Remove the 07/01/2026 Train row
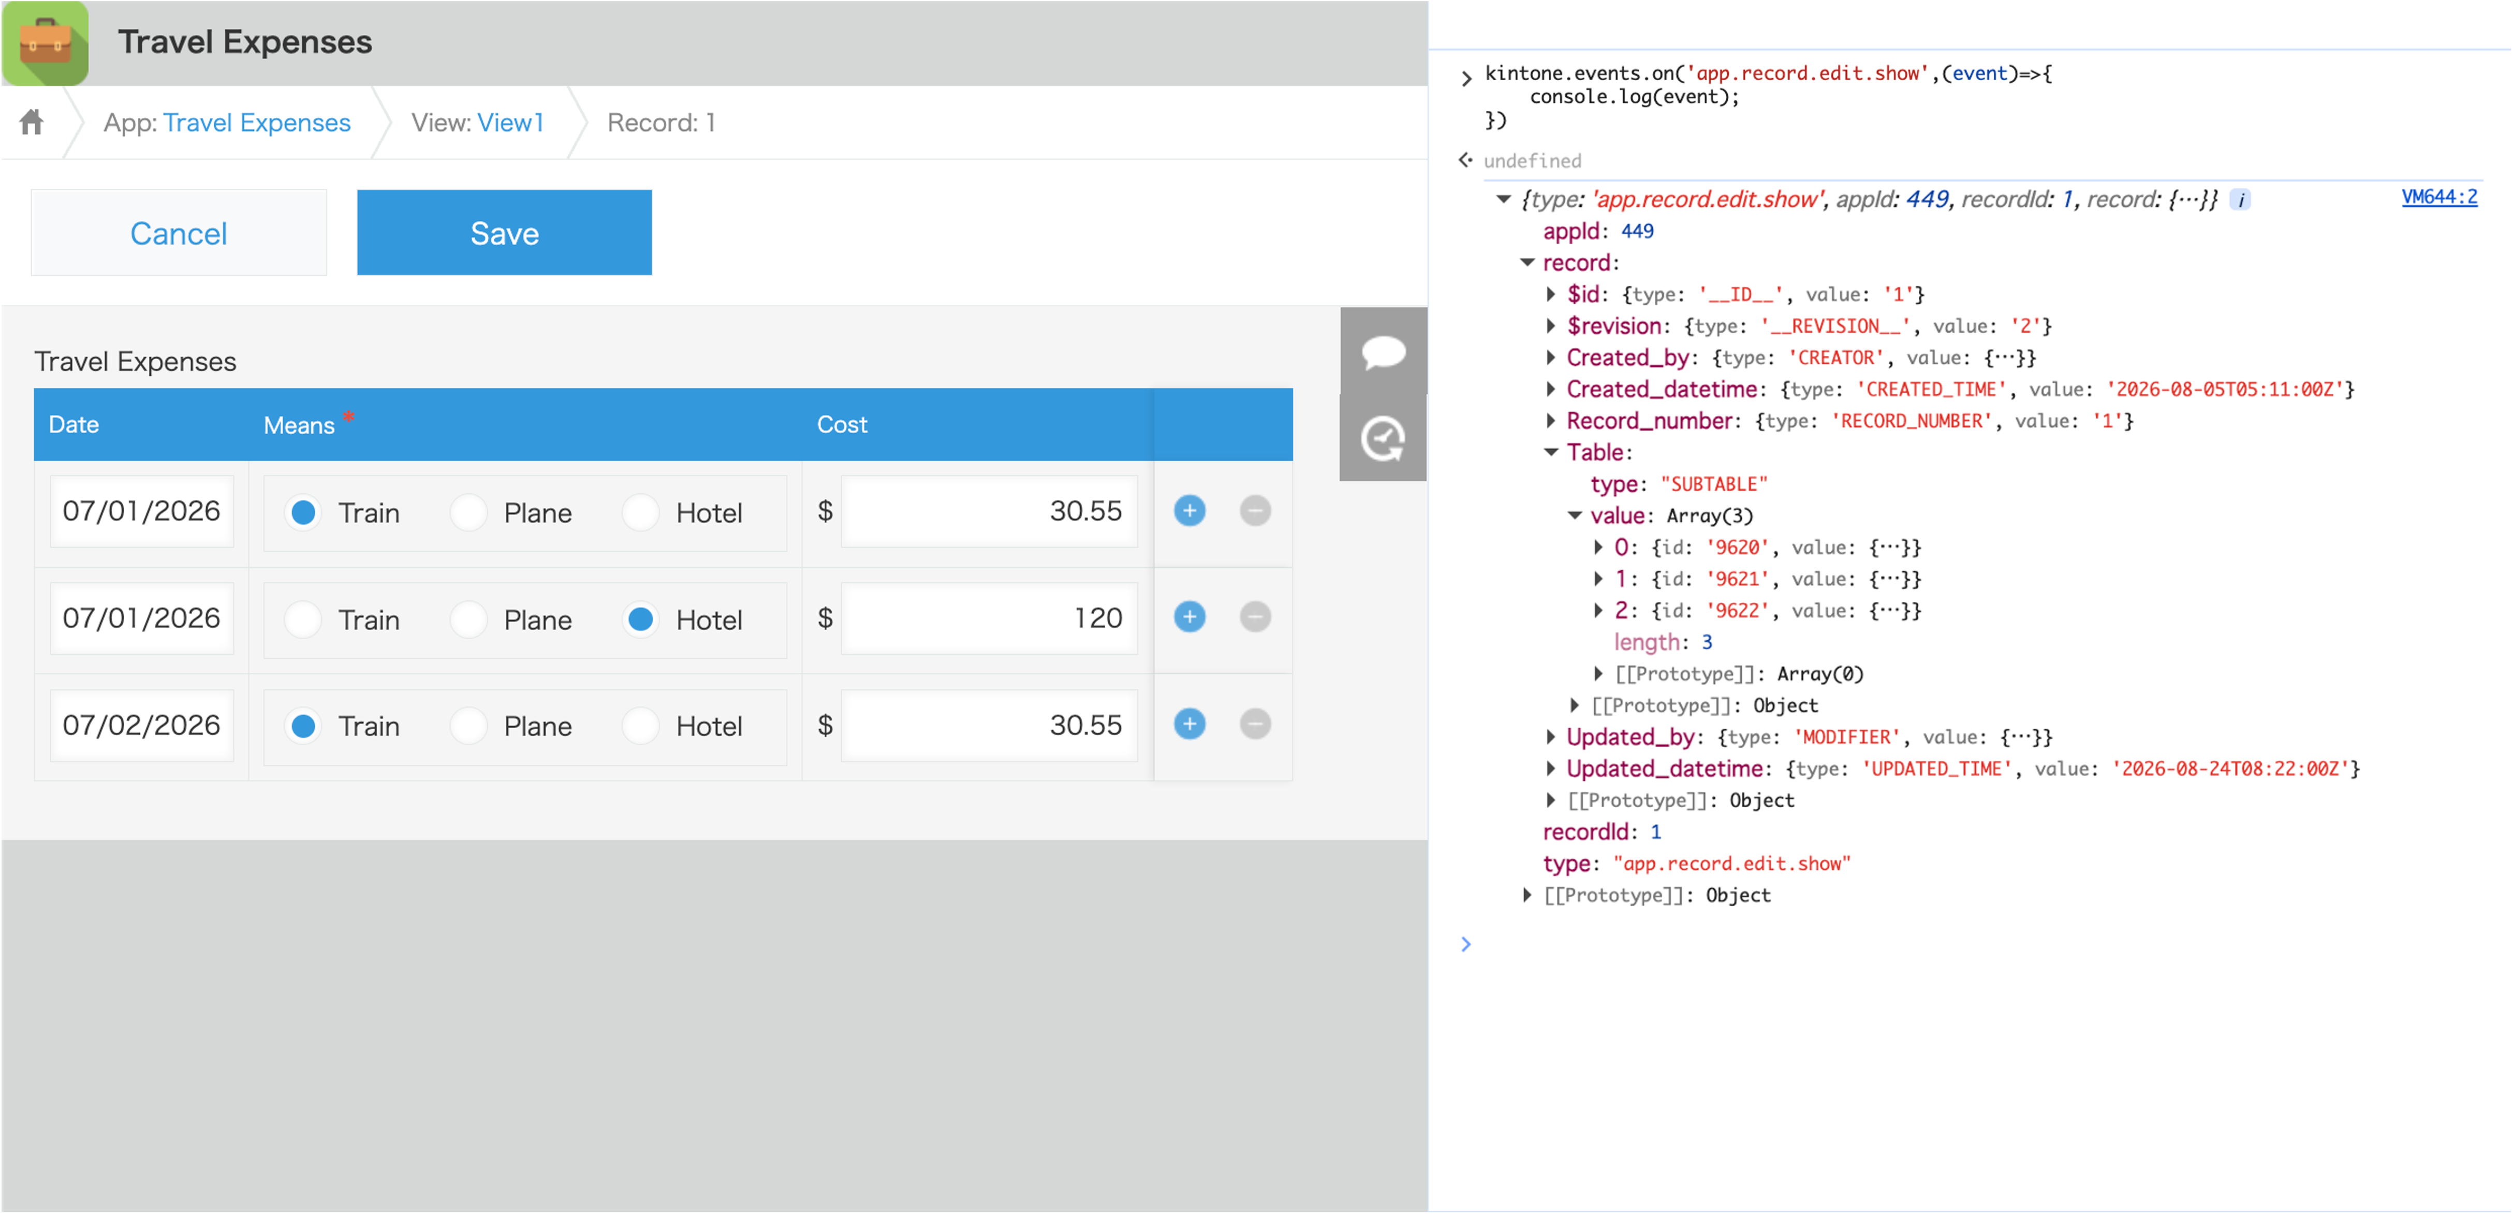This screenshot has width=2512, height=1214. [x=1255, y=511]
